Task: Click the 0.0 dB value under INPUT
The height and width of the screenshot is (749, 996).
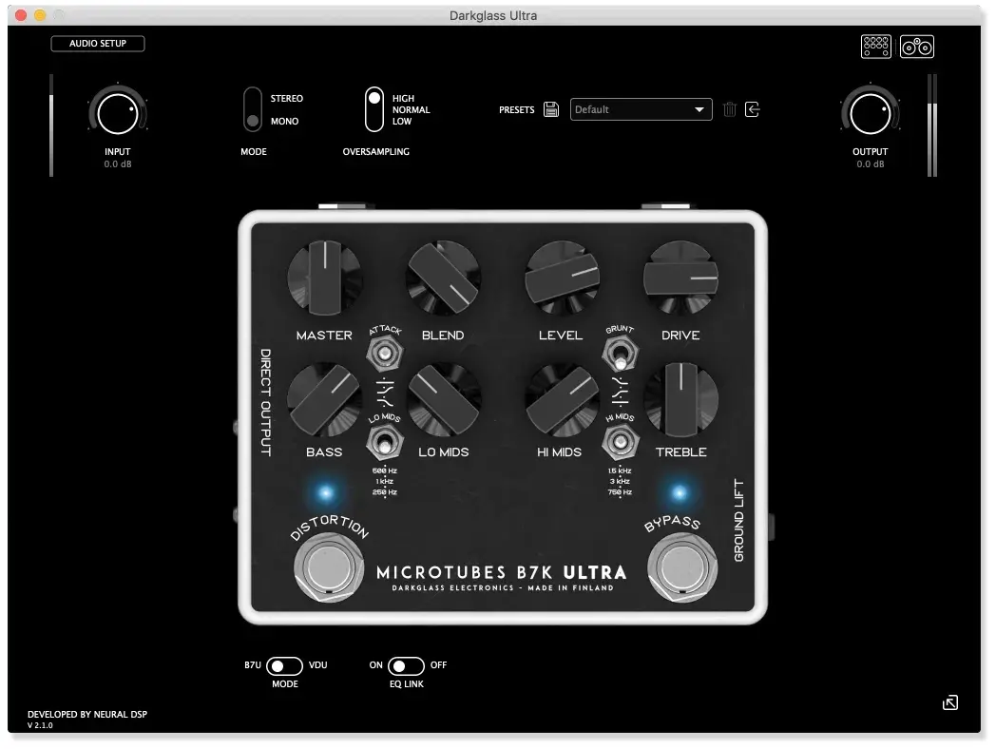Action: [x=118, y=163]
